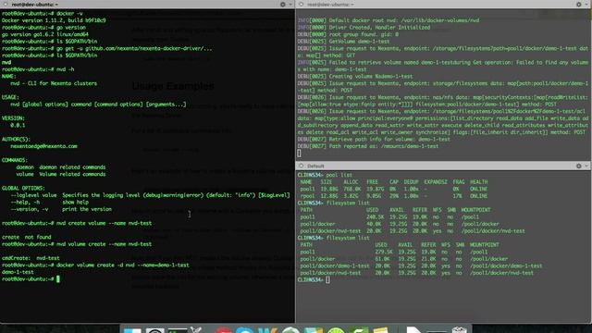Click the 'USAGE:' heading in the help output
This screenshot has width=592, height=333.
click(x=10, y=97)
